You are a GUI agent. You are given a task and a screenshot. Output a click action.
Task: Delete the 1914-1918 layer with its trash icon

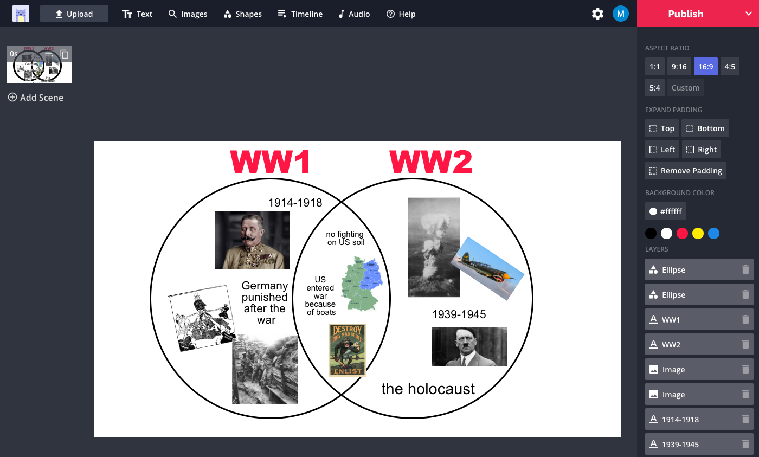click(745, 420)
